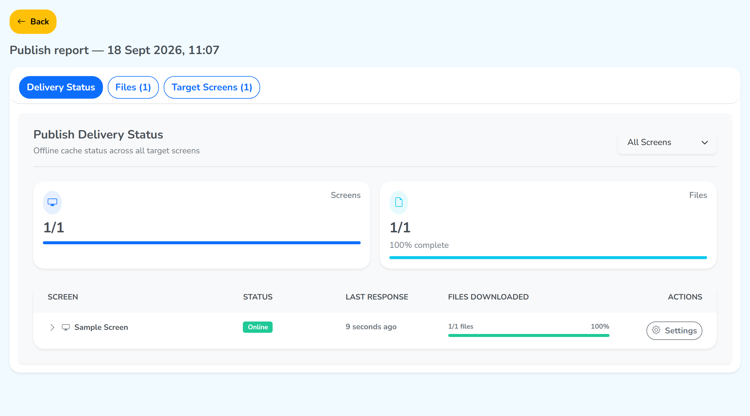Open the Files (1) tab

pyautogui.click(x=133, y=87)
